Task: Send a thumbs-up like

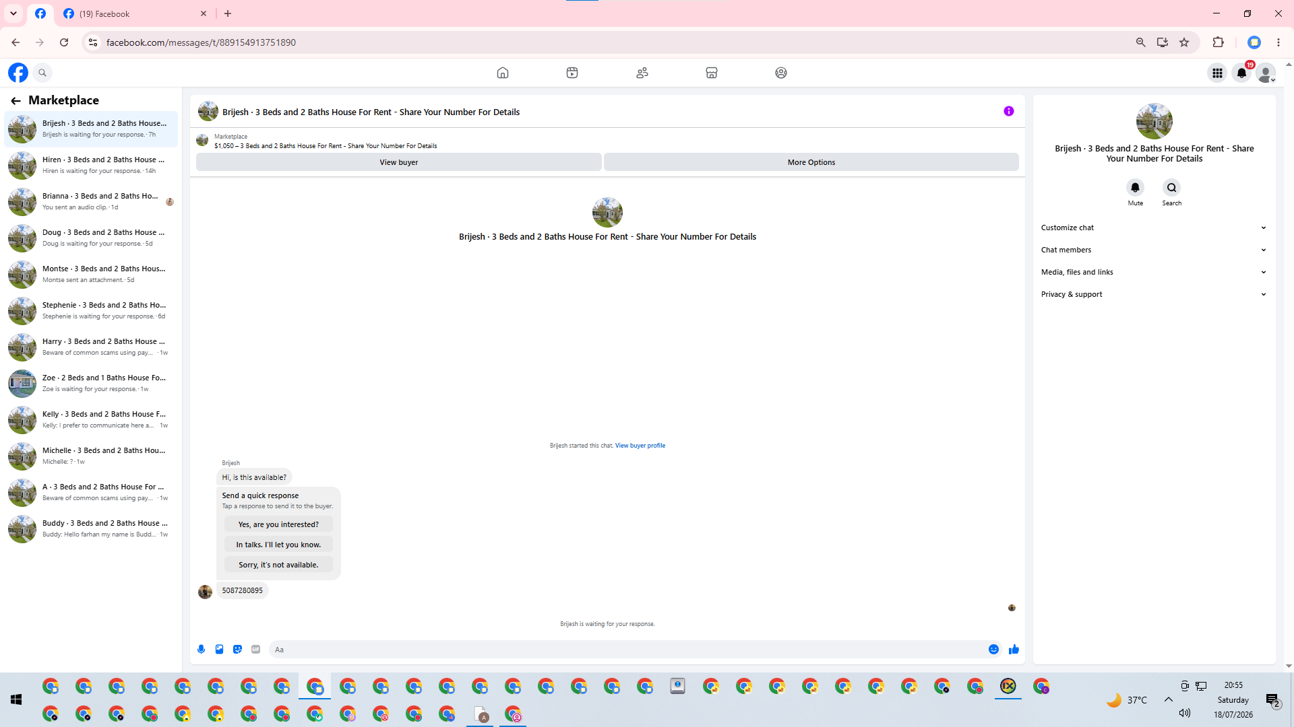Action: coord(1014,650)
